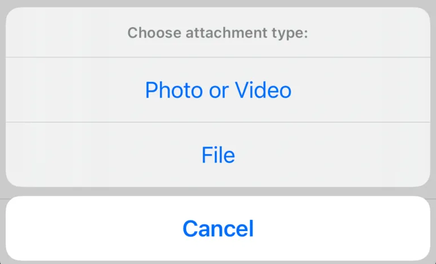The width and height of the screenshot is (436, 264).
Task: Attach a photo or video
Action: point(218,90)
